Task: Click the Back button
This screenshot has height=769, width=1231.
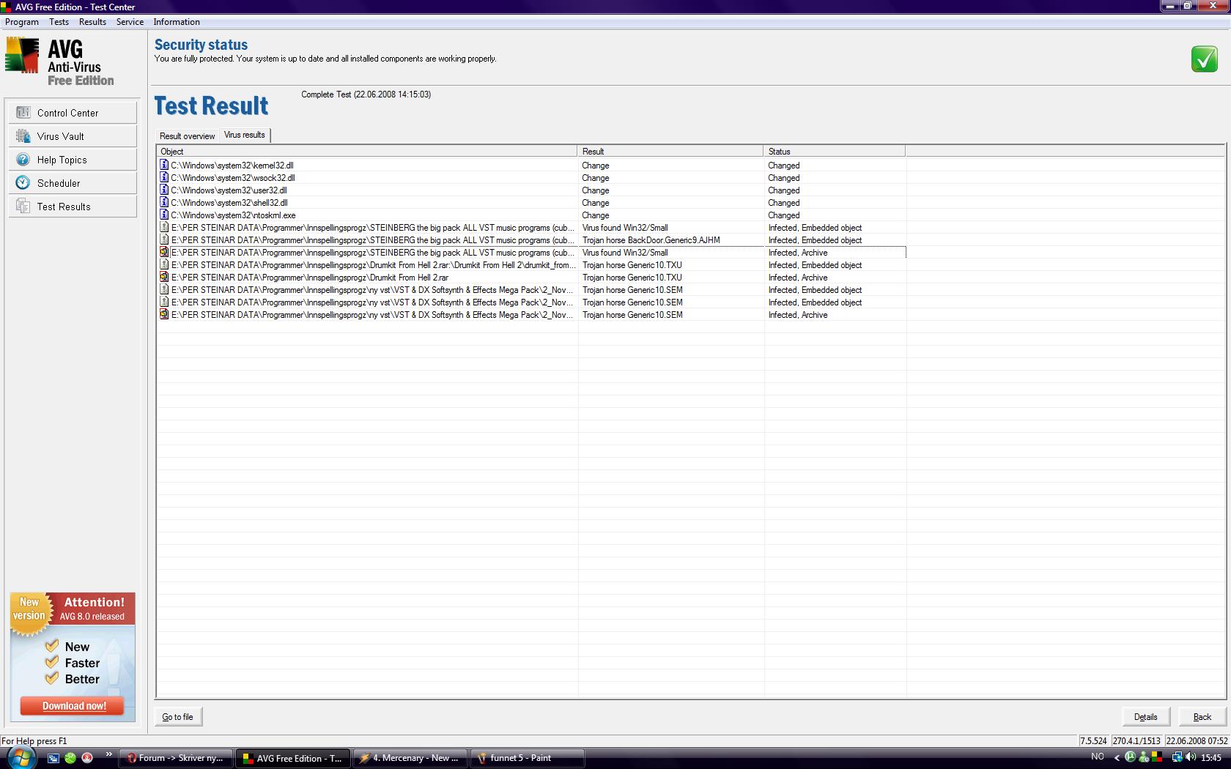Action: click(1202, 717)
